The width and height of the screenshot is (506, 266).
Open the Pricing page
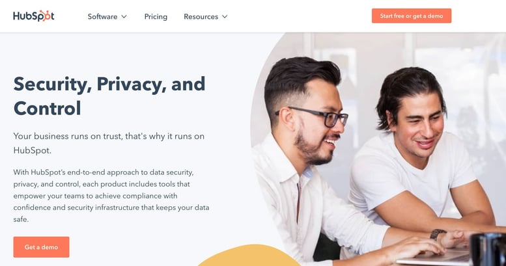(156, 16)
